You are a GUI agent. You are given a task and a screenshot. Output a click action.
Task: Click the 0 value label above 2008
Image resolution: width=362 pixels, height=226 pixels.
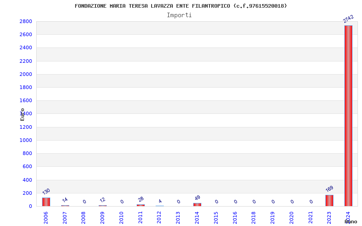(x=84, y=202)
